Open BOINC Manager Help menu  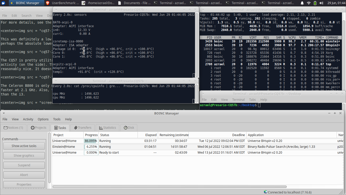click(68, 119)
